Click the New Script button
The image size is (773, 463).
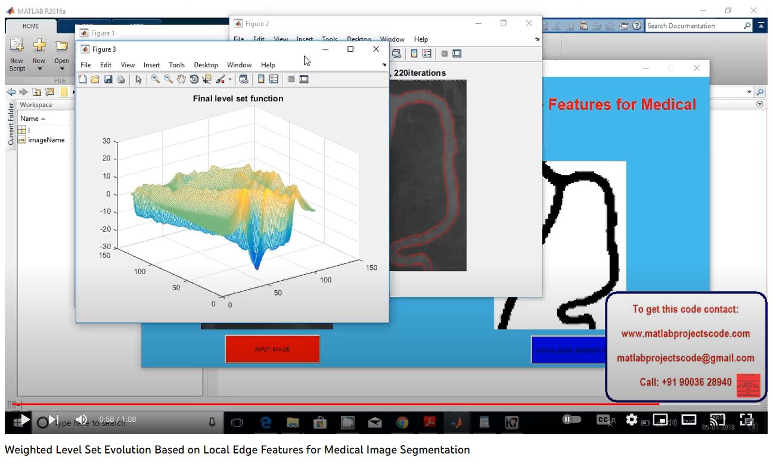pyautogui.click(x=17, y=54)
